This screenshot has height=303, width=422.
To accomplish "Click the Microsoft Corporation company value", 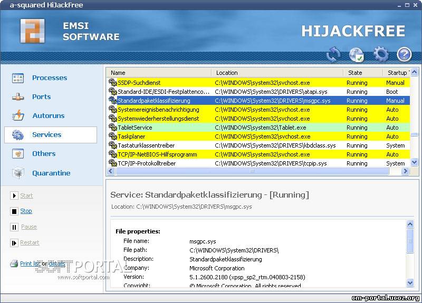I will coord(217,268).
